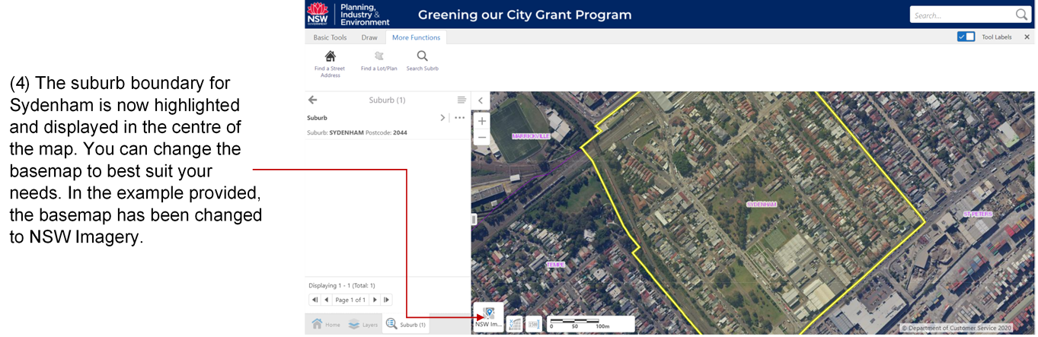This screenshot has width=1038, height=337.
Task: Click the coordinates widget icon
Action: point(514,324)
